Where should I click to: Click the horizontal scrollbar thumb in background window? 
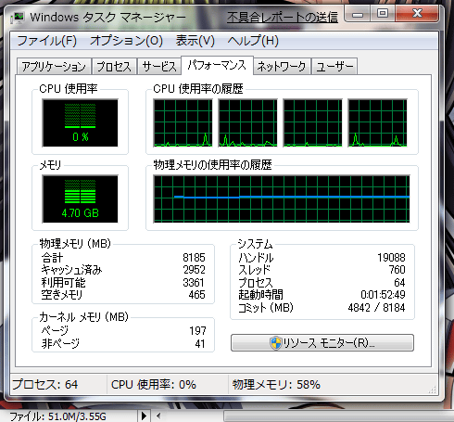(339, 416)
